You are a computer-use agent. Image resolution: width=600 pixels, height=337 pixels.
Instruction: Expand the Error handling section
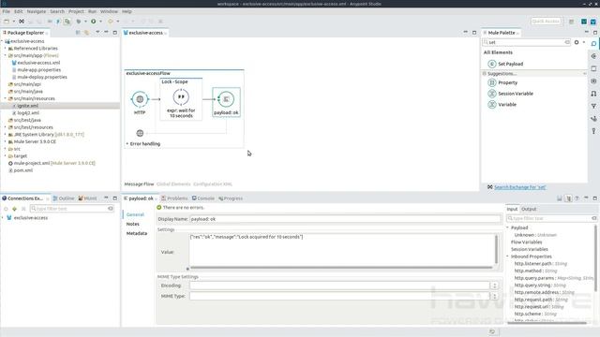click(127, 144)
